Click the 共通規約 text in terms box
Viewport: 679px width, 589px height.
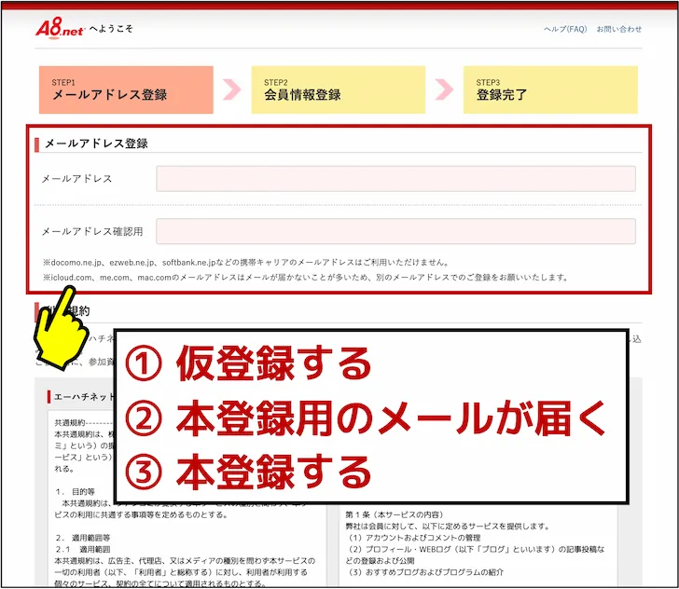pos(70,423)
